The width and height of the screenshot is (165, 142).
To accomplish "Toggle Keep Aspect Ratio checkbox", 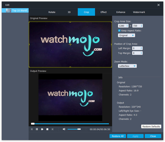I will click(119, 31).
